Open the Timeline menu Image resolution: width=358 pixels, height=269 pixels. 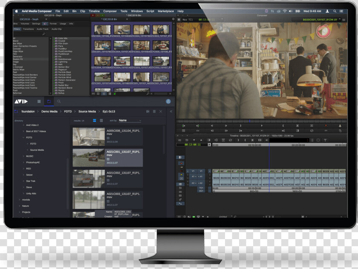[x=94, y=11]
